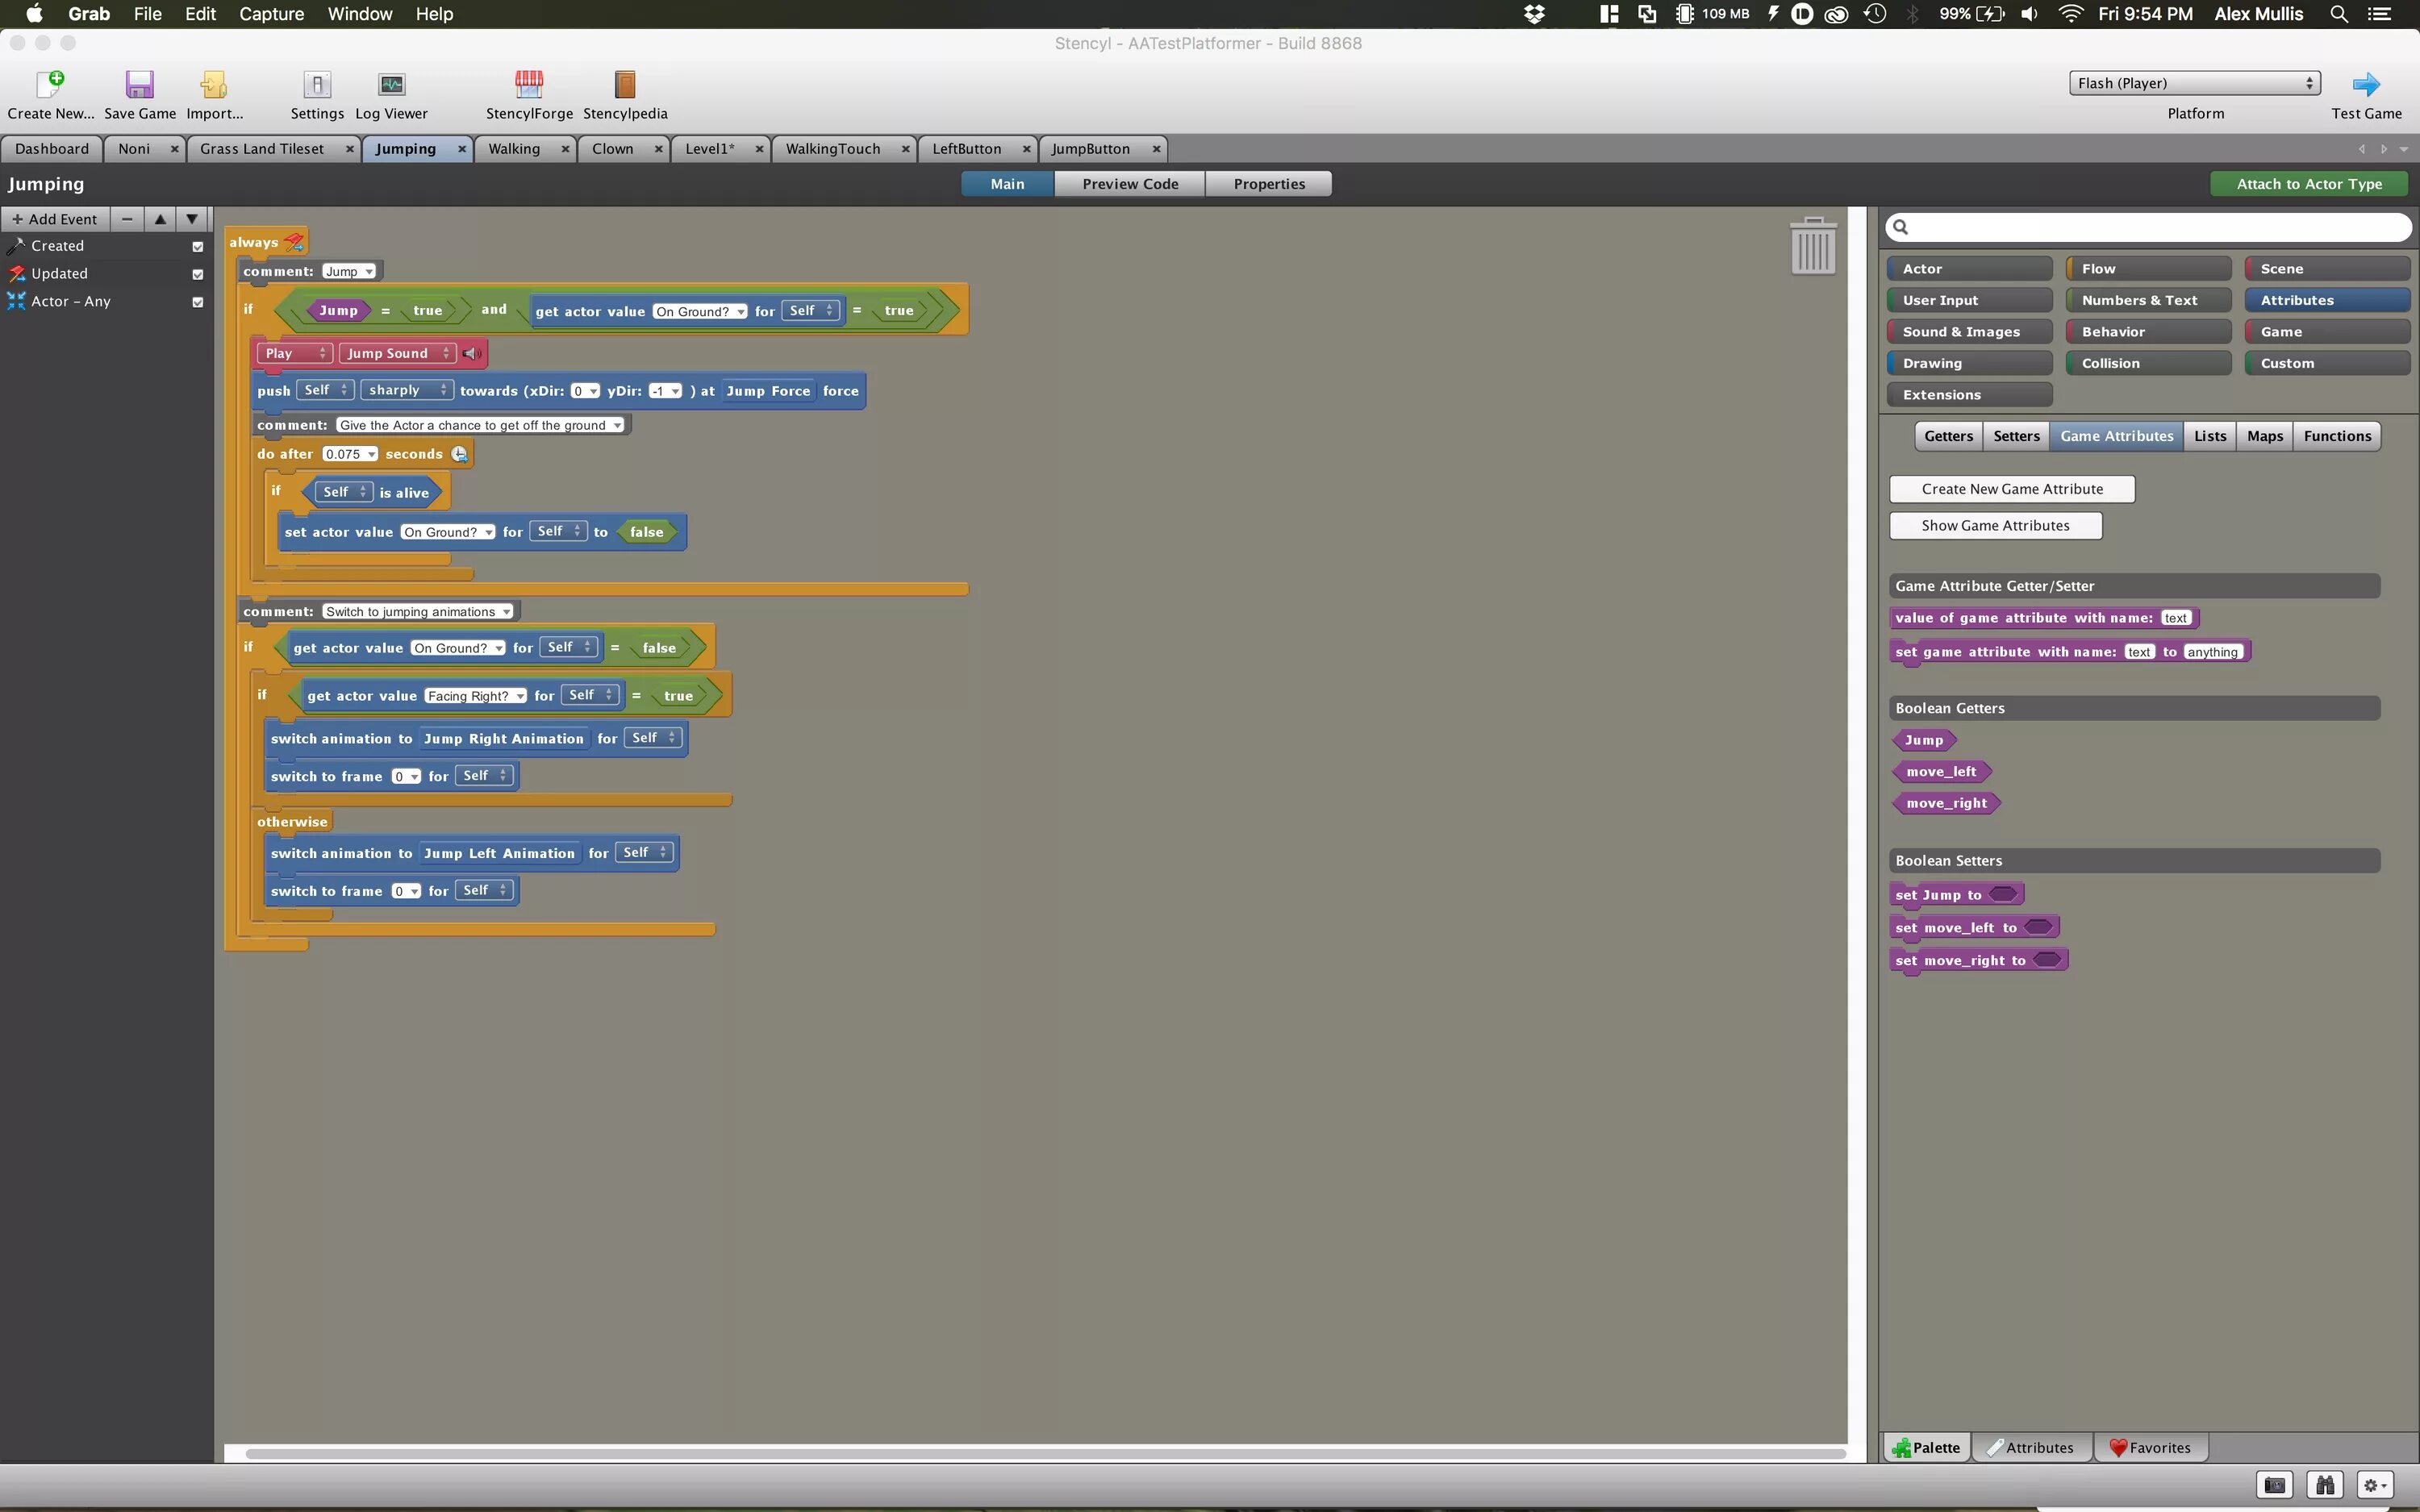The width and height of the screenshot is (2420, 1512).
Task: Switch to the Preview Code tab
Action: (1129, 184)
